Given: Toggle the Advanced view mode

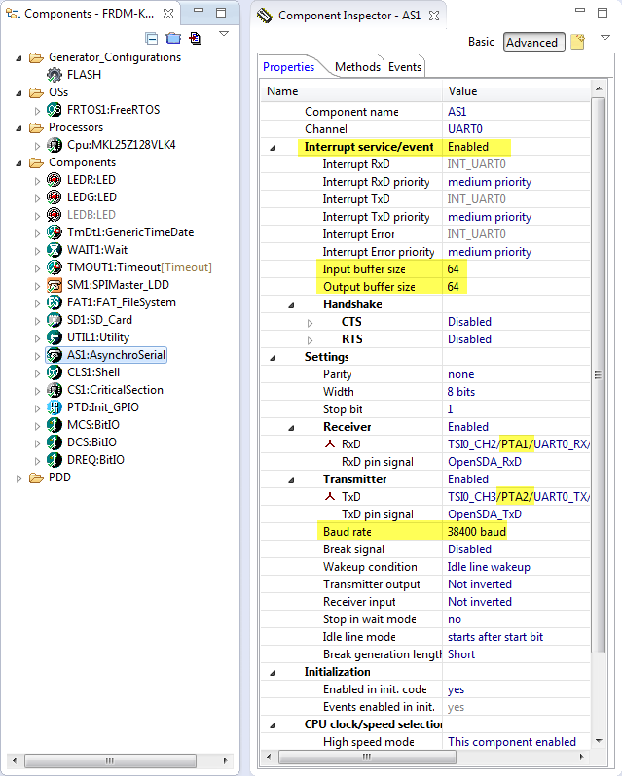Looking at the screenshot, I should [x=531, y=42].
